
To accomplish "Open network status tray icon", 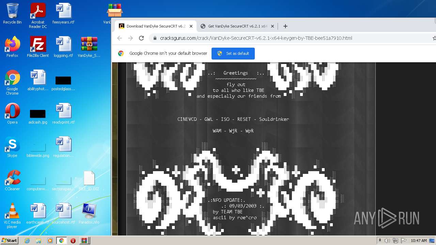I will [395, 241].
